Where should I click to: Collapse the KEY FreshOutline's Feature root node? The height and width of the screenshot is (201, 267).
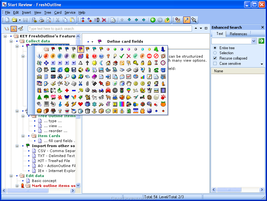[x=5, y=36]
